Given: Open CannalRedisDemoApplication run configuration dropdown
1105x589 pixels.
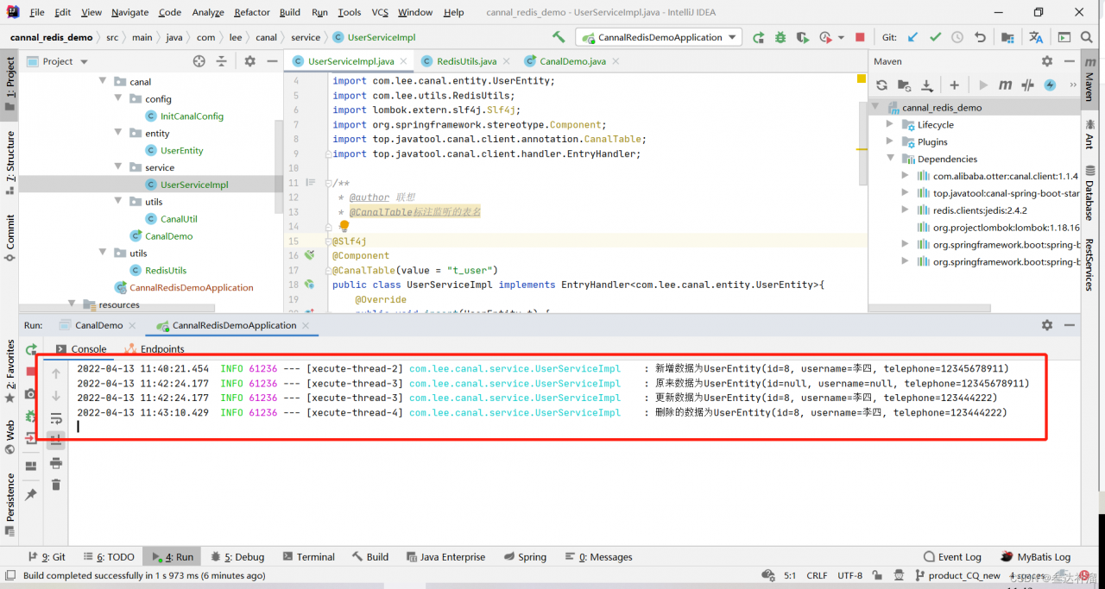Looking at the screenshot, I should pyautogui.click(x=660, y=37).
